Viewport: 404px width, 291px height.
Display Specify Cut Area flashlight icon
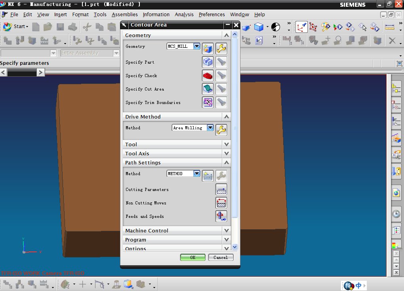click(221, 89)
